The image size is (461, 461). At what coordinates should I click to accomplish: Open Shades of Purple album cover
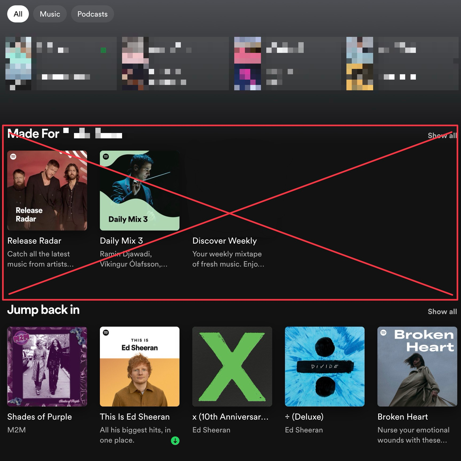click(x=47, y=366)
